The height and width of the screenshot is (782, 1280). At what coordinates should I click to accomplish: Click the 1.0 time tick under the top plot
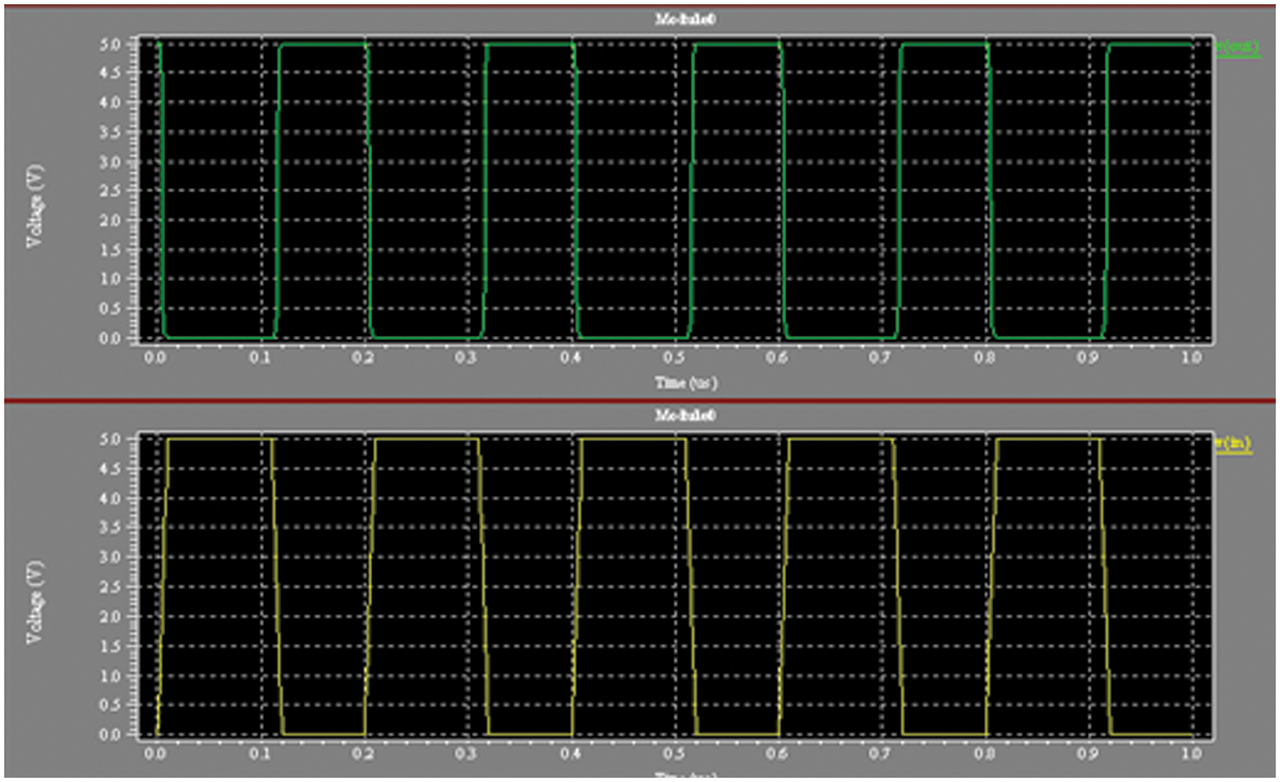[x=1191, y=358]
